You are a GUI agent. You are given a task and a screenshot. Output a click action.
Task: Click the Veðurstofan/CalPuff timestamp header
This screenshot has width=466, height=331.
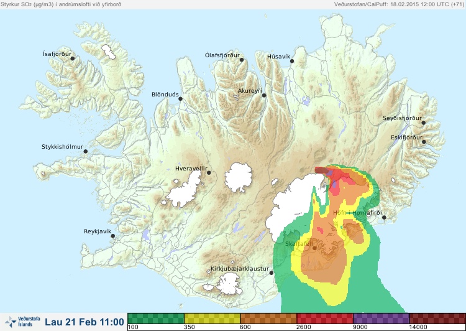(x=399, y=4)
